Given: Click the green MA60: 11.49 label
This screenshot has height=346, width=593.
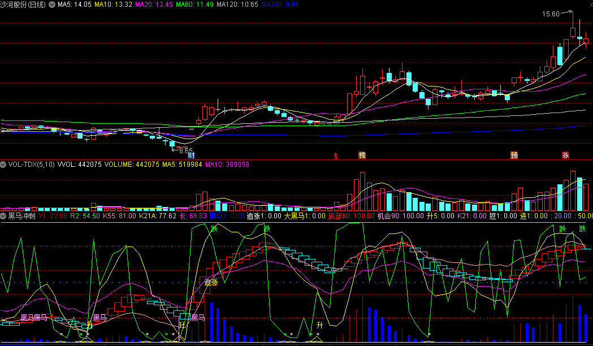Looking at the screenshot, I should pos(195,5).
